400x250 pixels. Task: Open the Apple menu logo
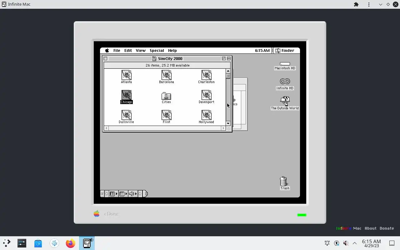107,50
